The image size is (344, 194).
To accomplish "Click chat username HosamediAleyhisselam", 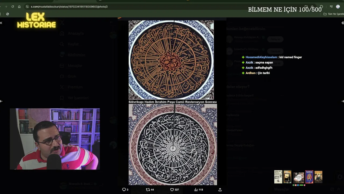I will tap(261, 57).
